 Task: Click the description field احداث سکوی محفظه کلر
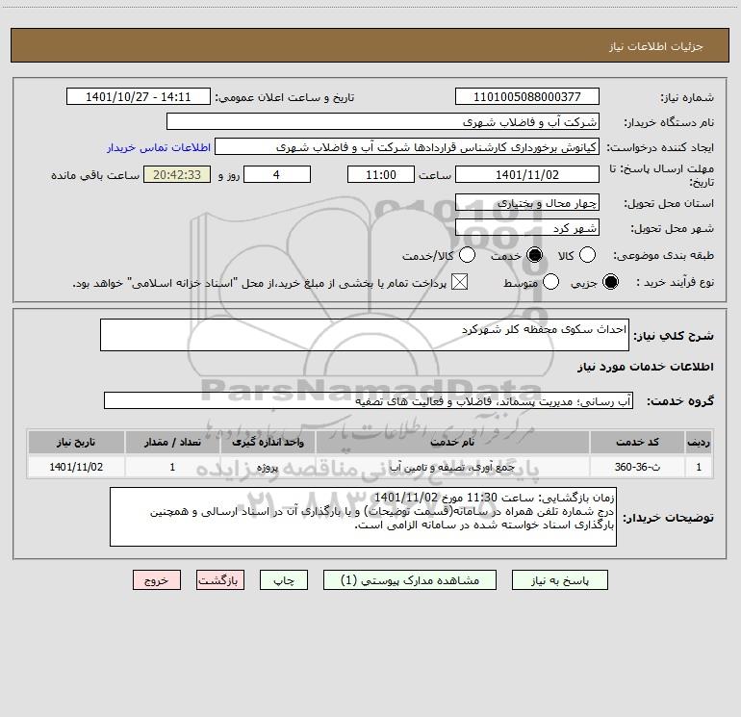[x=365, y=335]
